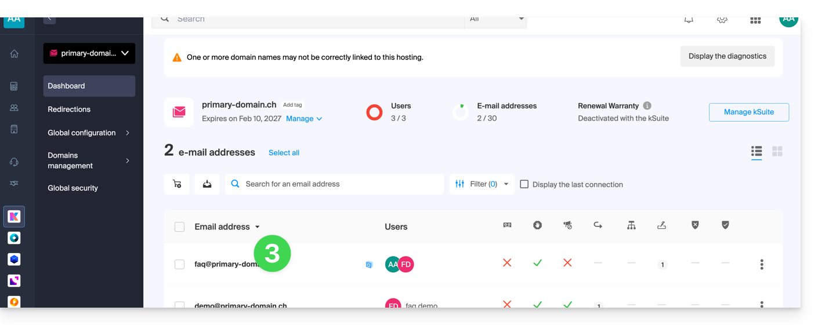Check the faq@primary-domain row checkbox
Image resolution: width=818 pixels, height=325 pixels.
(x=180, y=264)
